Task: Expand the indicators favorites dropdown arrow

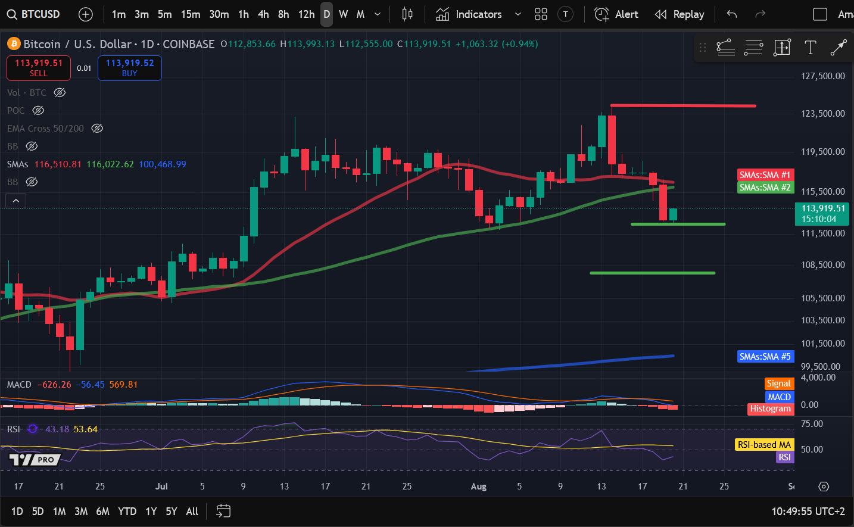Action: (x=518, y=14)
